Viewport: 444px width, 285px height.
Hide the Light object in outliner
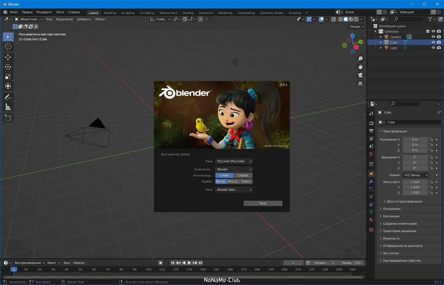point(433,48)
